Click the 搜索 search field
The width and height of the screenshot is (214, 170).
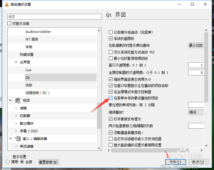[54, 17]
